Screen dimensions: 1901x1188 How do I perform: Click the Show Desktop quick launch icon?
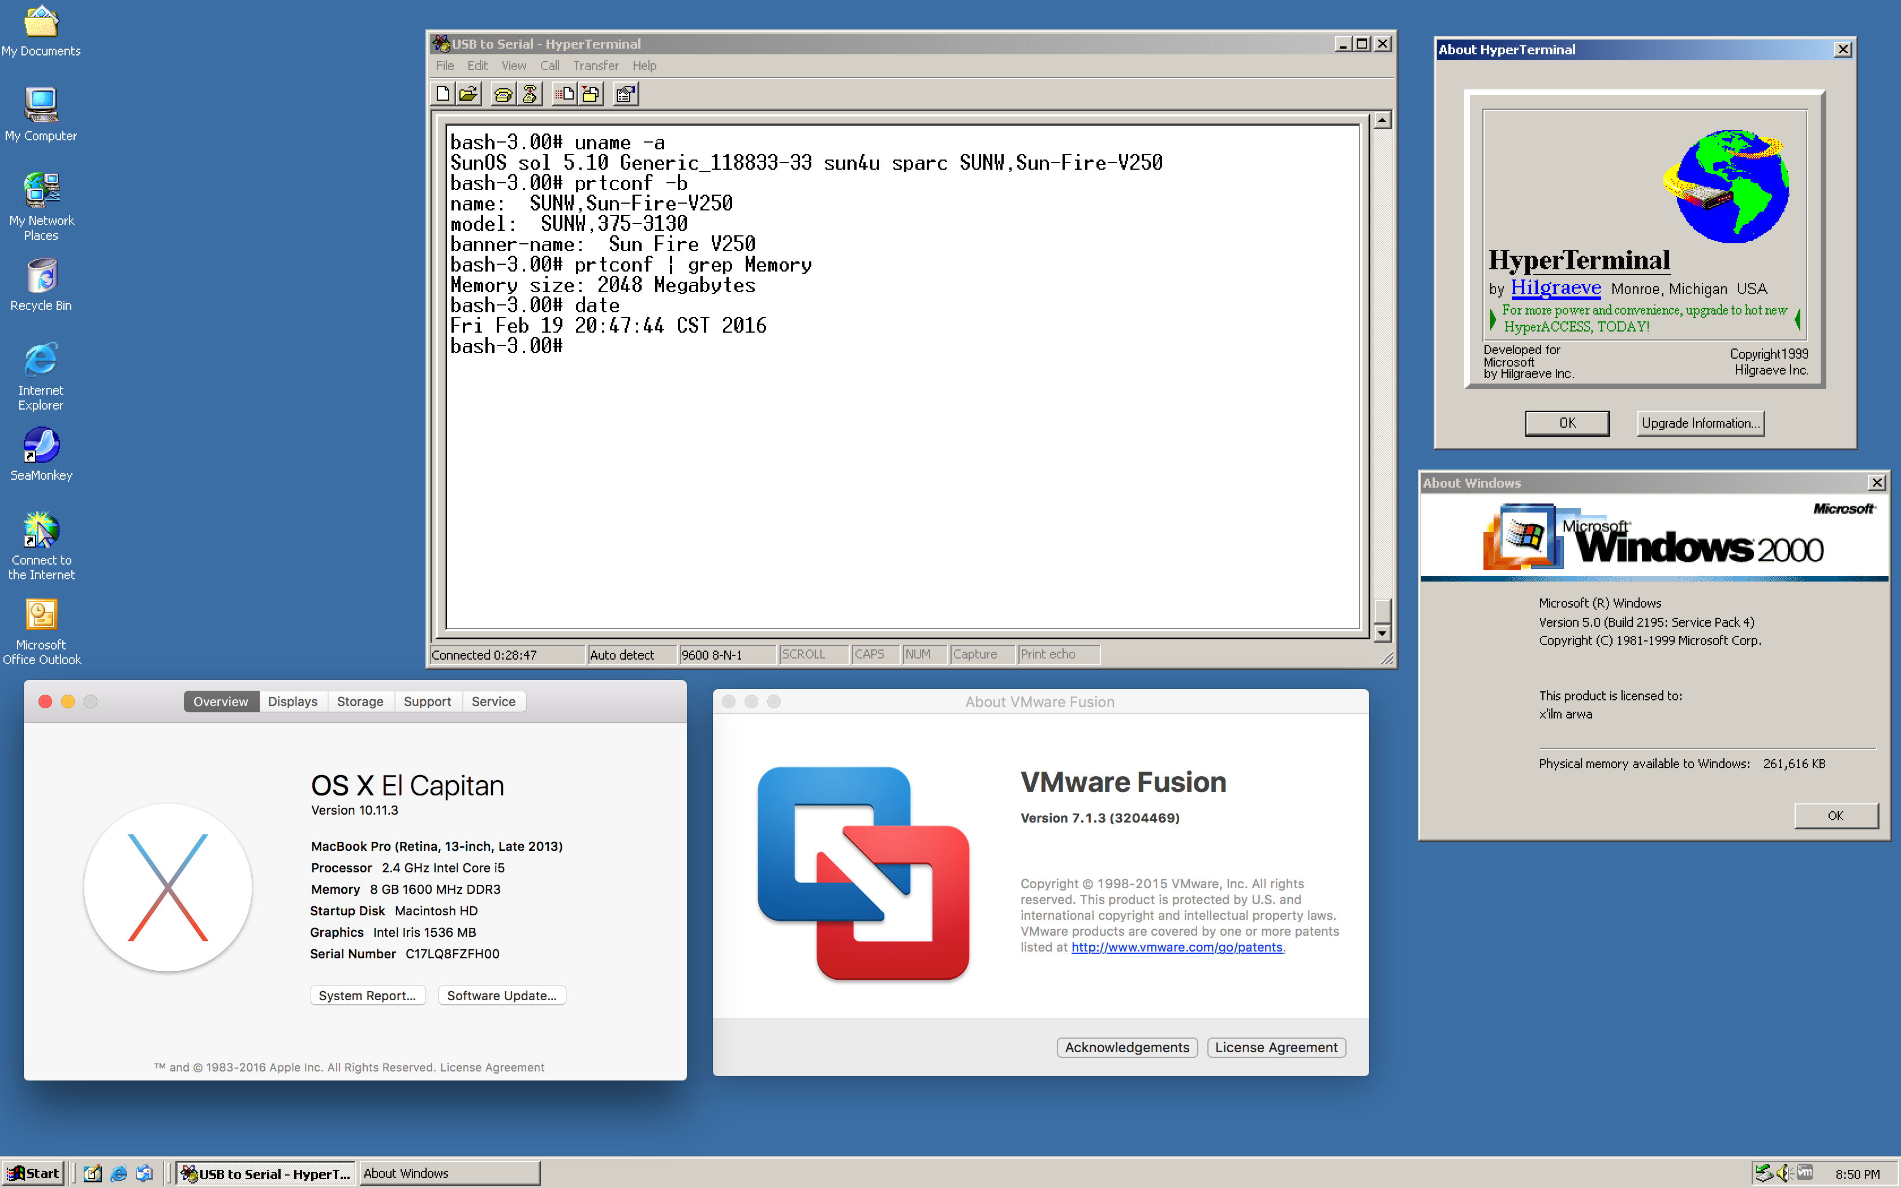click(x=93, y=1173)
